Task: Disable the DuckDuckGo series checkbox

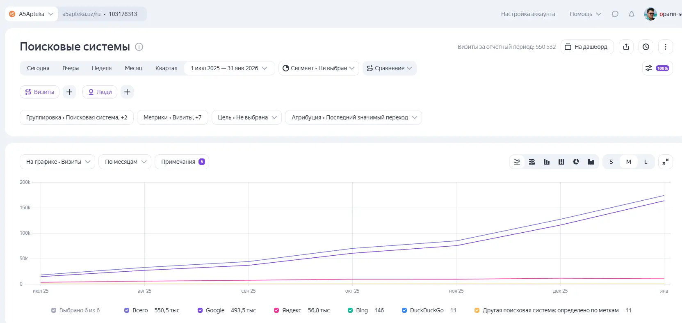Action: point(404,310)
